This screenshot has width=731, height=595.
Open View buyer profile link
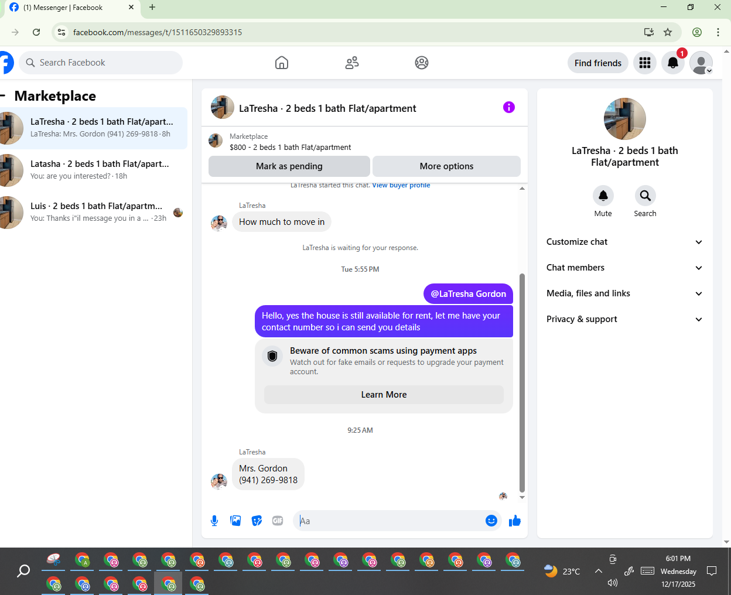(401, 185)
